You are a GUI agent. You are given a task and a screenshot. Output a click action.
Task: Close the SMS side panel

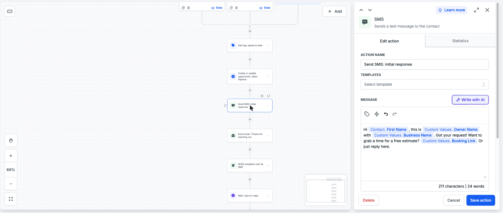[x=487, y=10]
